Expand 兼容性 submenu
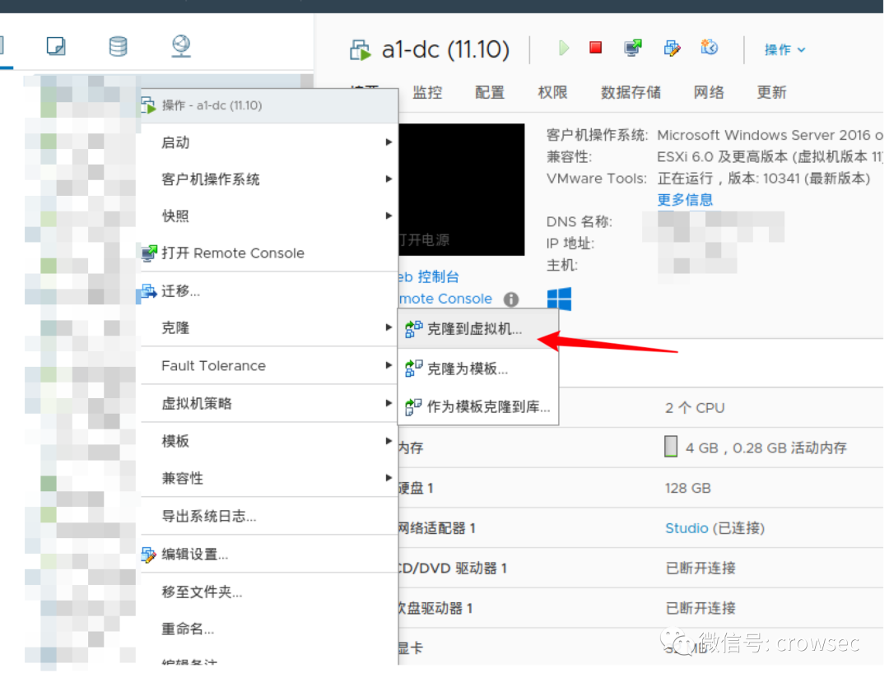Screen dimensions: 889x682 (269, 479)
